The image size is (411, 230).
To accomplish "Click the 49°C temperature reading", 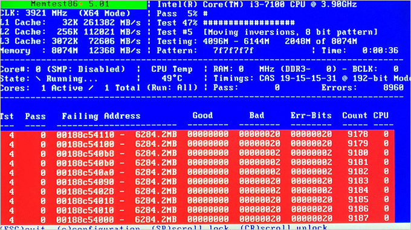I will point(172,78).
